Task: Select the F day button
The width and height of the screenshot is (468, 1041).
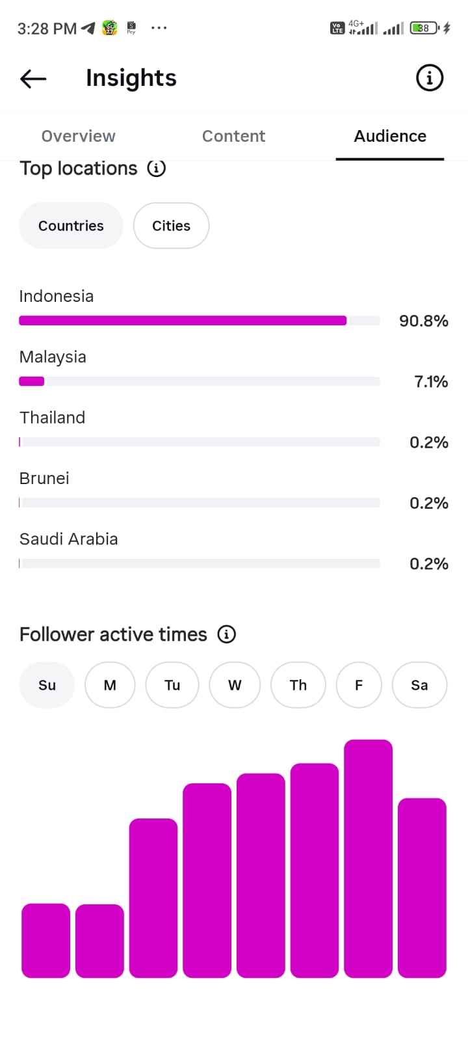Action: point(359,685)
